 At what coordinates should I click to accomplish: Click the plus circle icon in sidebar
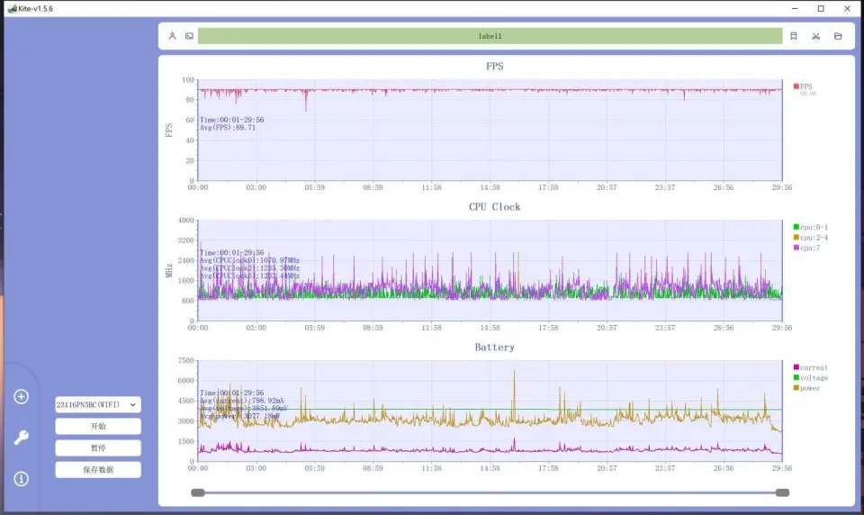click(22, 397)
